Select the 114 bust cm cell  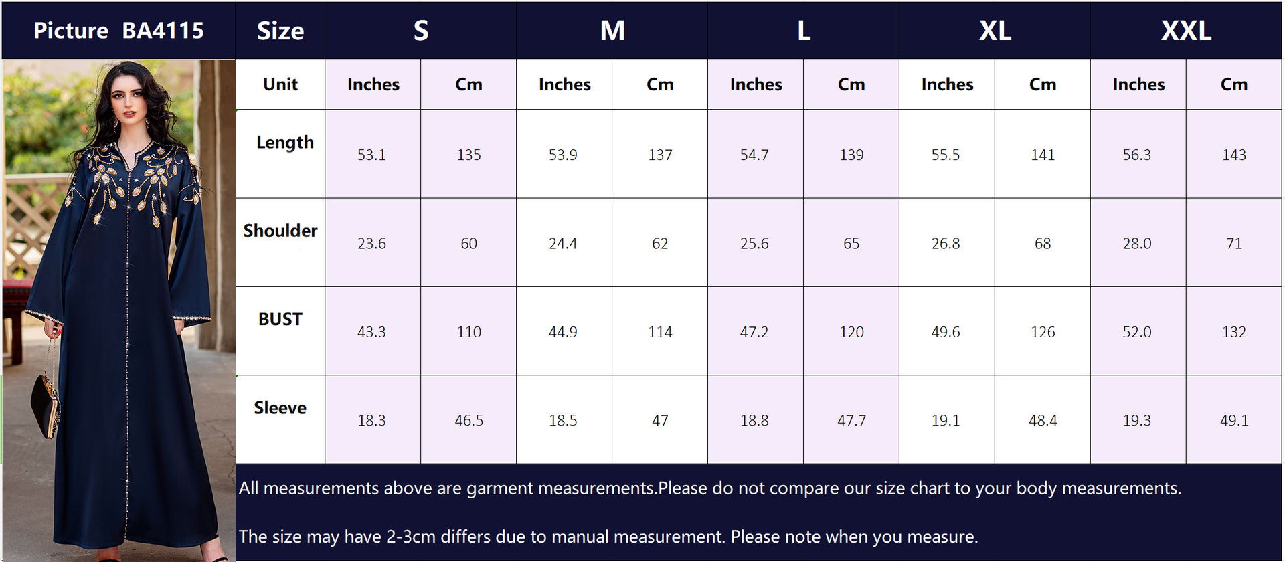[x=660, y=332]
